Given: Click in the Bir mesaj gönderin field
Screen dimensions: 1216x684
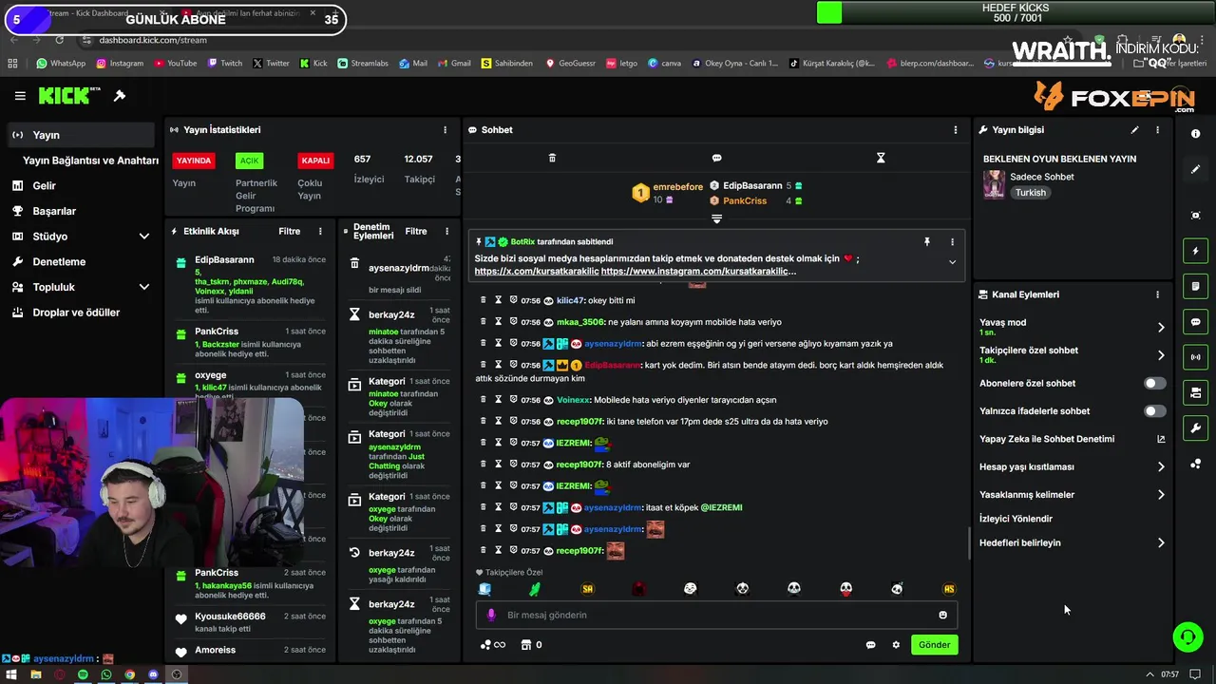Looking at the screenshot, I should point(716,615).
